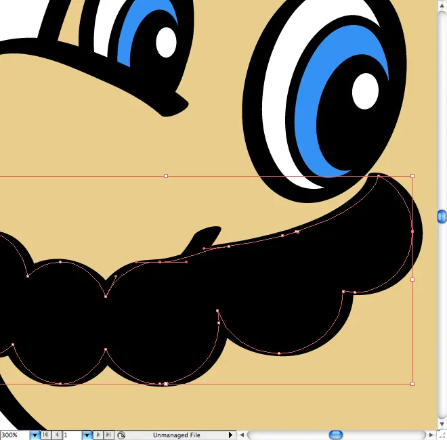Click the vertical scrollbar up arrow
447x440 pixels.
pos(442,5)
